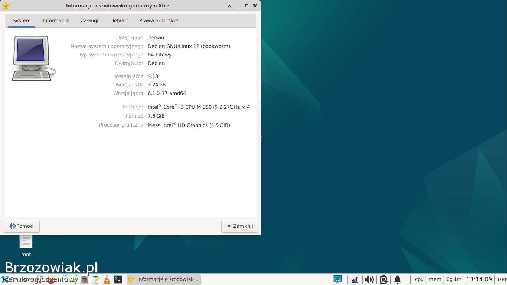The height and width of the screenshot is (285, 507).
Task: Click the battery power manager icon
Action: [383, 279]
